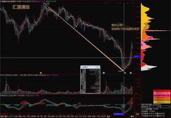Select the TRIX indicator tab
This screenshot has width=171, height=118.
click(29, 116)
